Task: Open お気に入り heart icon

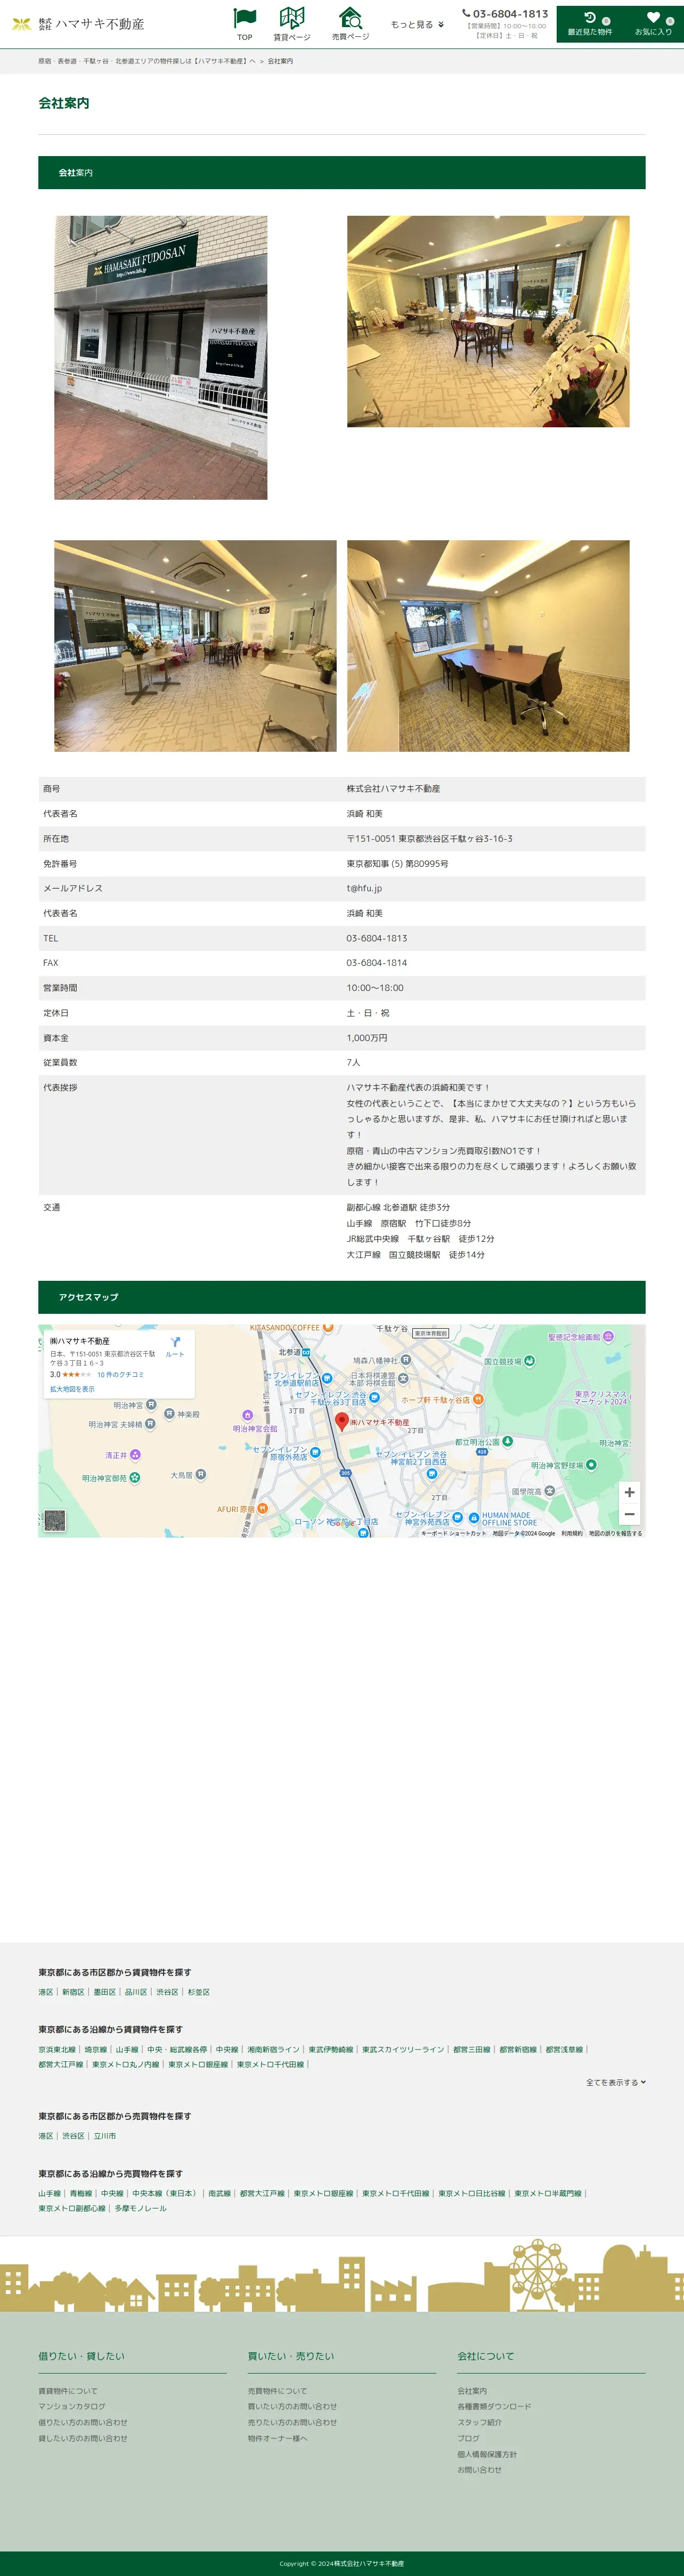Action: [x=653, y=24]
